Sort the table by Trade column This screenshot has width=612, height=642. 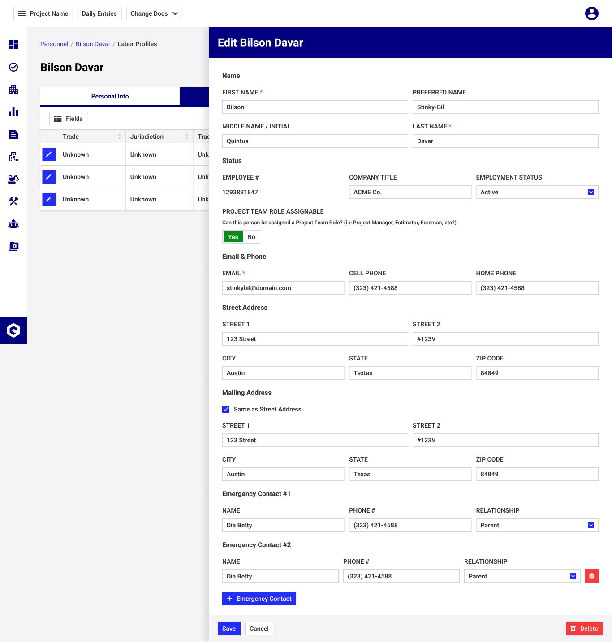[119, 137]
